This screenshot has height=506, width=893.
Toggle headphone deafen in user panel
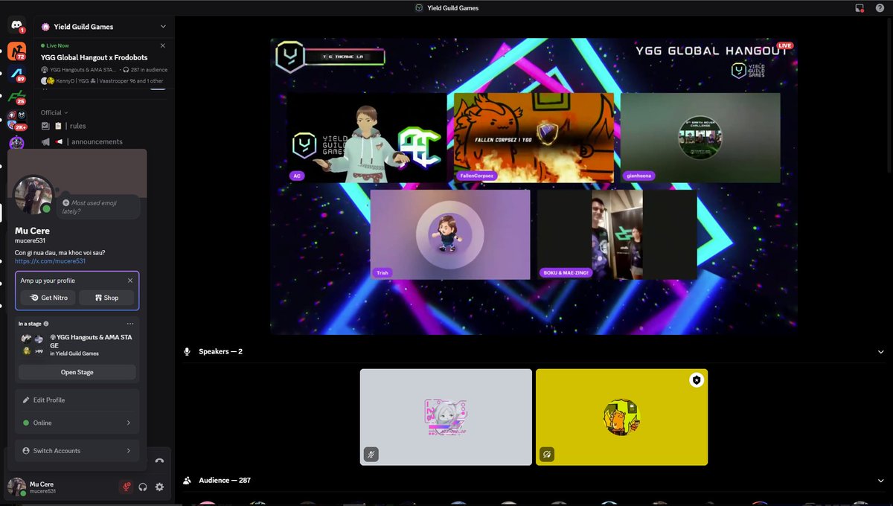click(x=143, y=487)
